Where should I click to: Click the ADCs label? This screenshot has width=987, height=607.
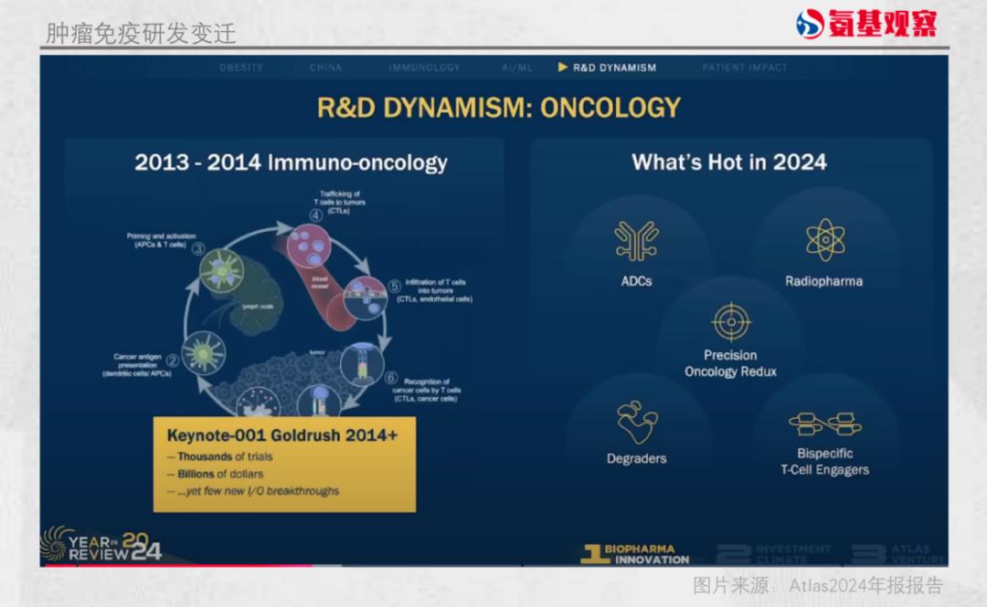pyautogui.click(x=636, y=281)
